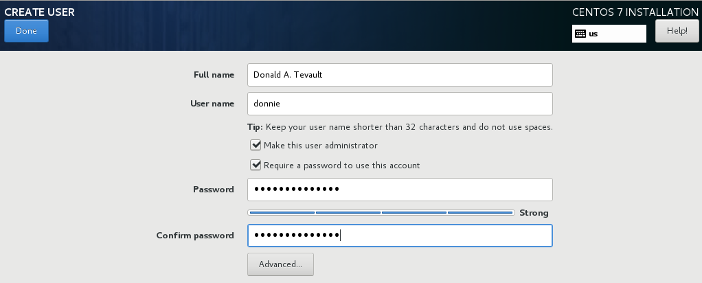
Task: Click into the User name field
Action: tap(400, 104)
